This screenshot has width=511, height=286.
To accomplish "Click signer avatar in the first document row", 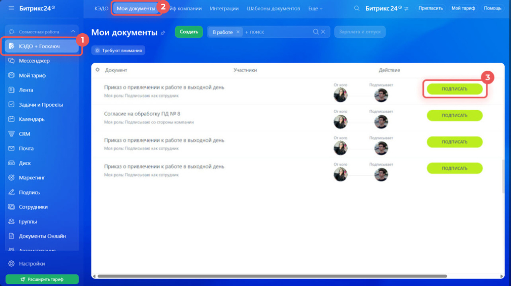I will pyautogui.click(x=381, y=95).
